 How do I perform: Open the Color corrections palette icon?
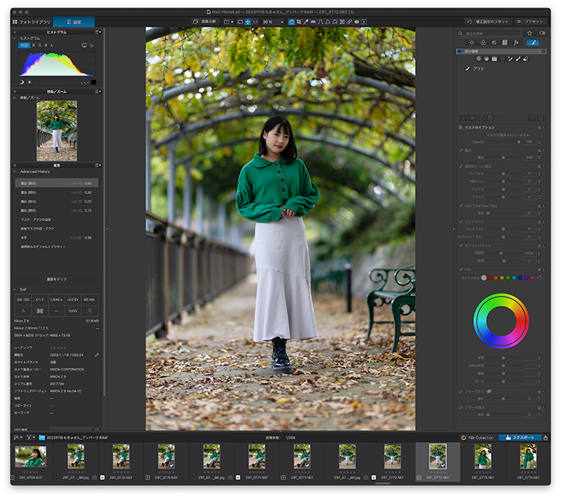point(483,43)
